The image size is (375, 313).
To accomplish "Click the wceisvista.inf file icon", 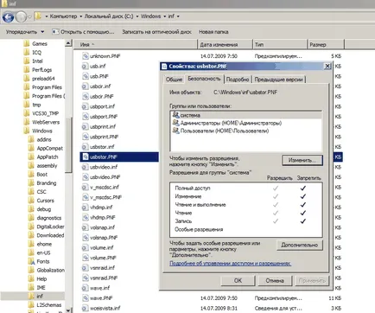I will pos(85,308).
